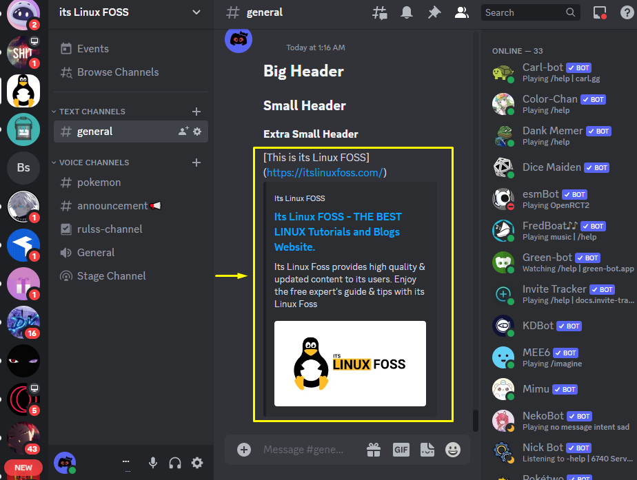Screen dimensions: 637x480
Task: Join the Stage Channel
Action: [130, 276]
